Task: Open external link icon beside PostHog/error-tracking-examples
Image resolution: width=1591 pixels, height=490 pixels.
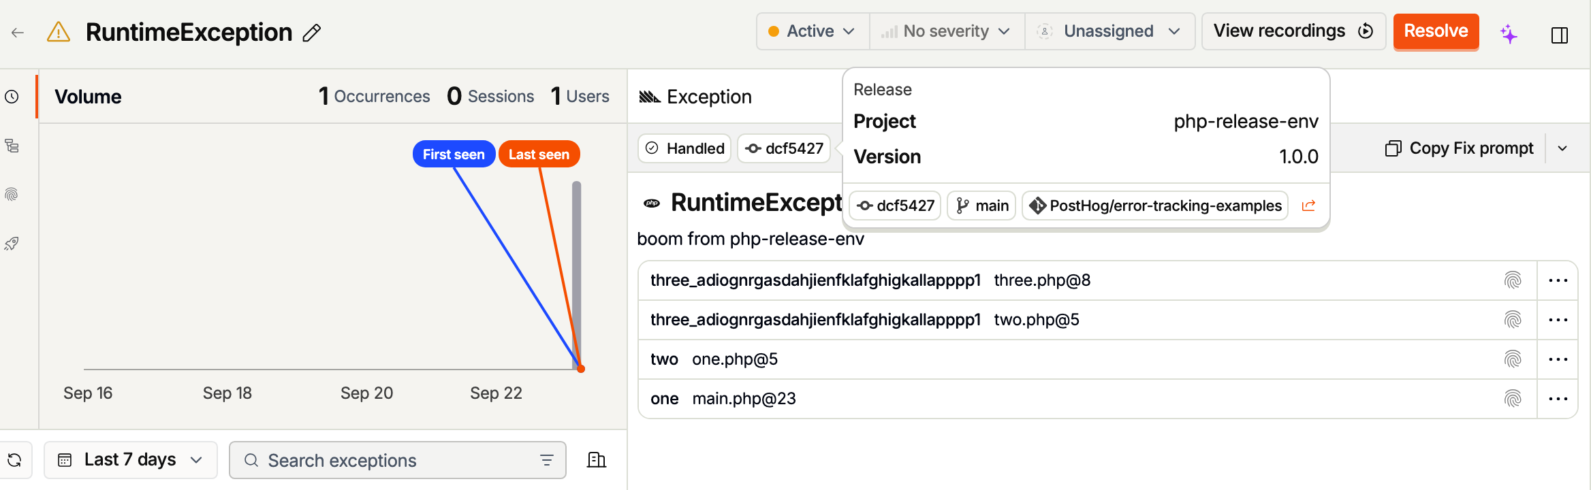Action: (1308, 206)
